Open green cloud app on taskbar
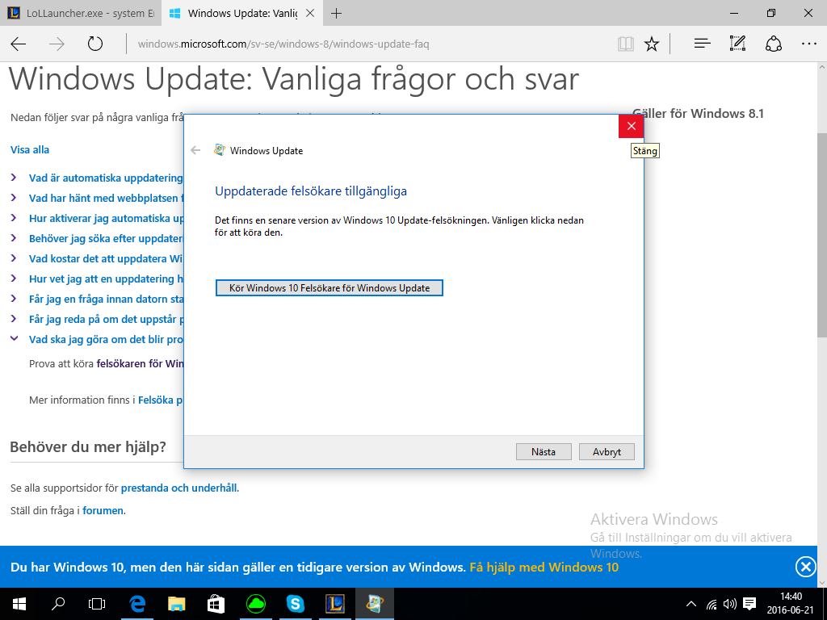Image resolution: width=827 pixels, height=620 pixels. click(256, 604)
